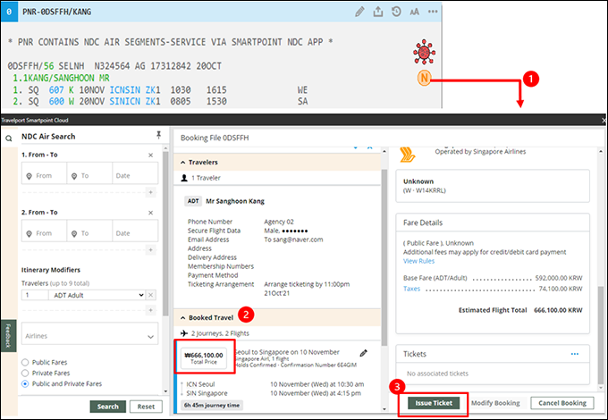Click the Unknown (W · W14KRRL) fare box
This screenshot has height=420, width=608.
(x=493, y=186)
